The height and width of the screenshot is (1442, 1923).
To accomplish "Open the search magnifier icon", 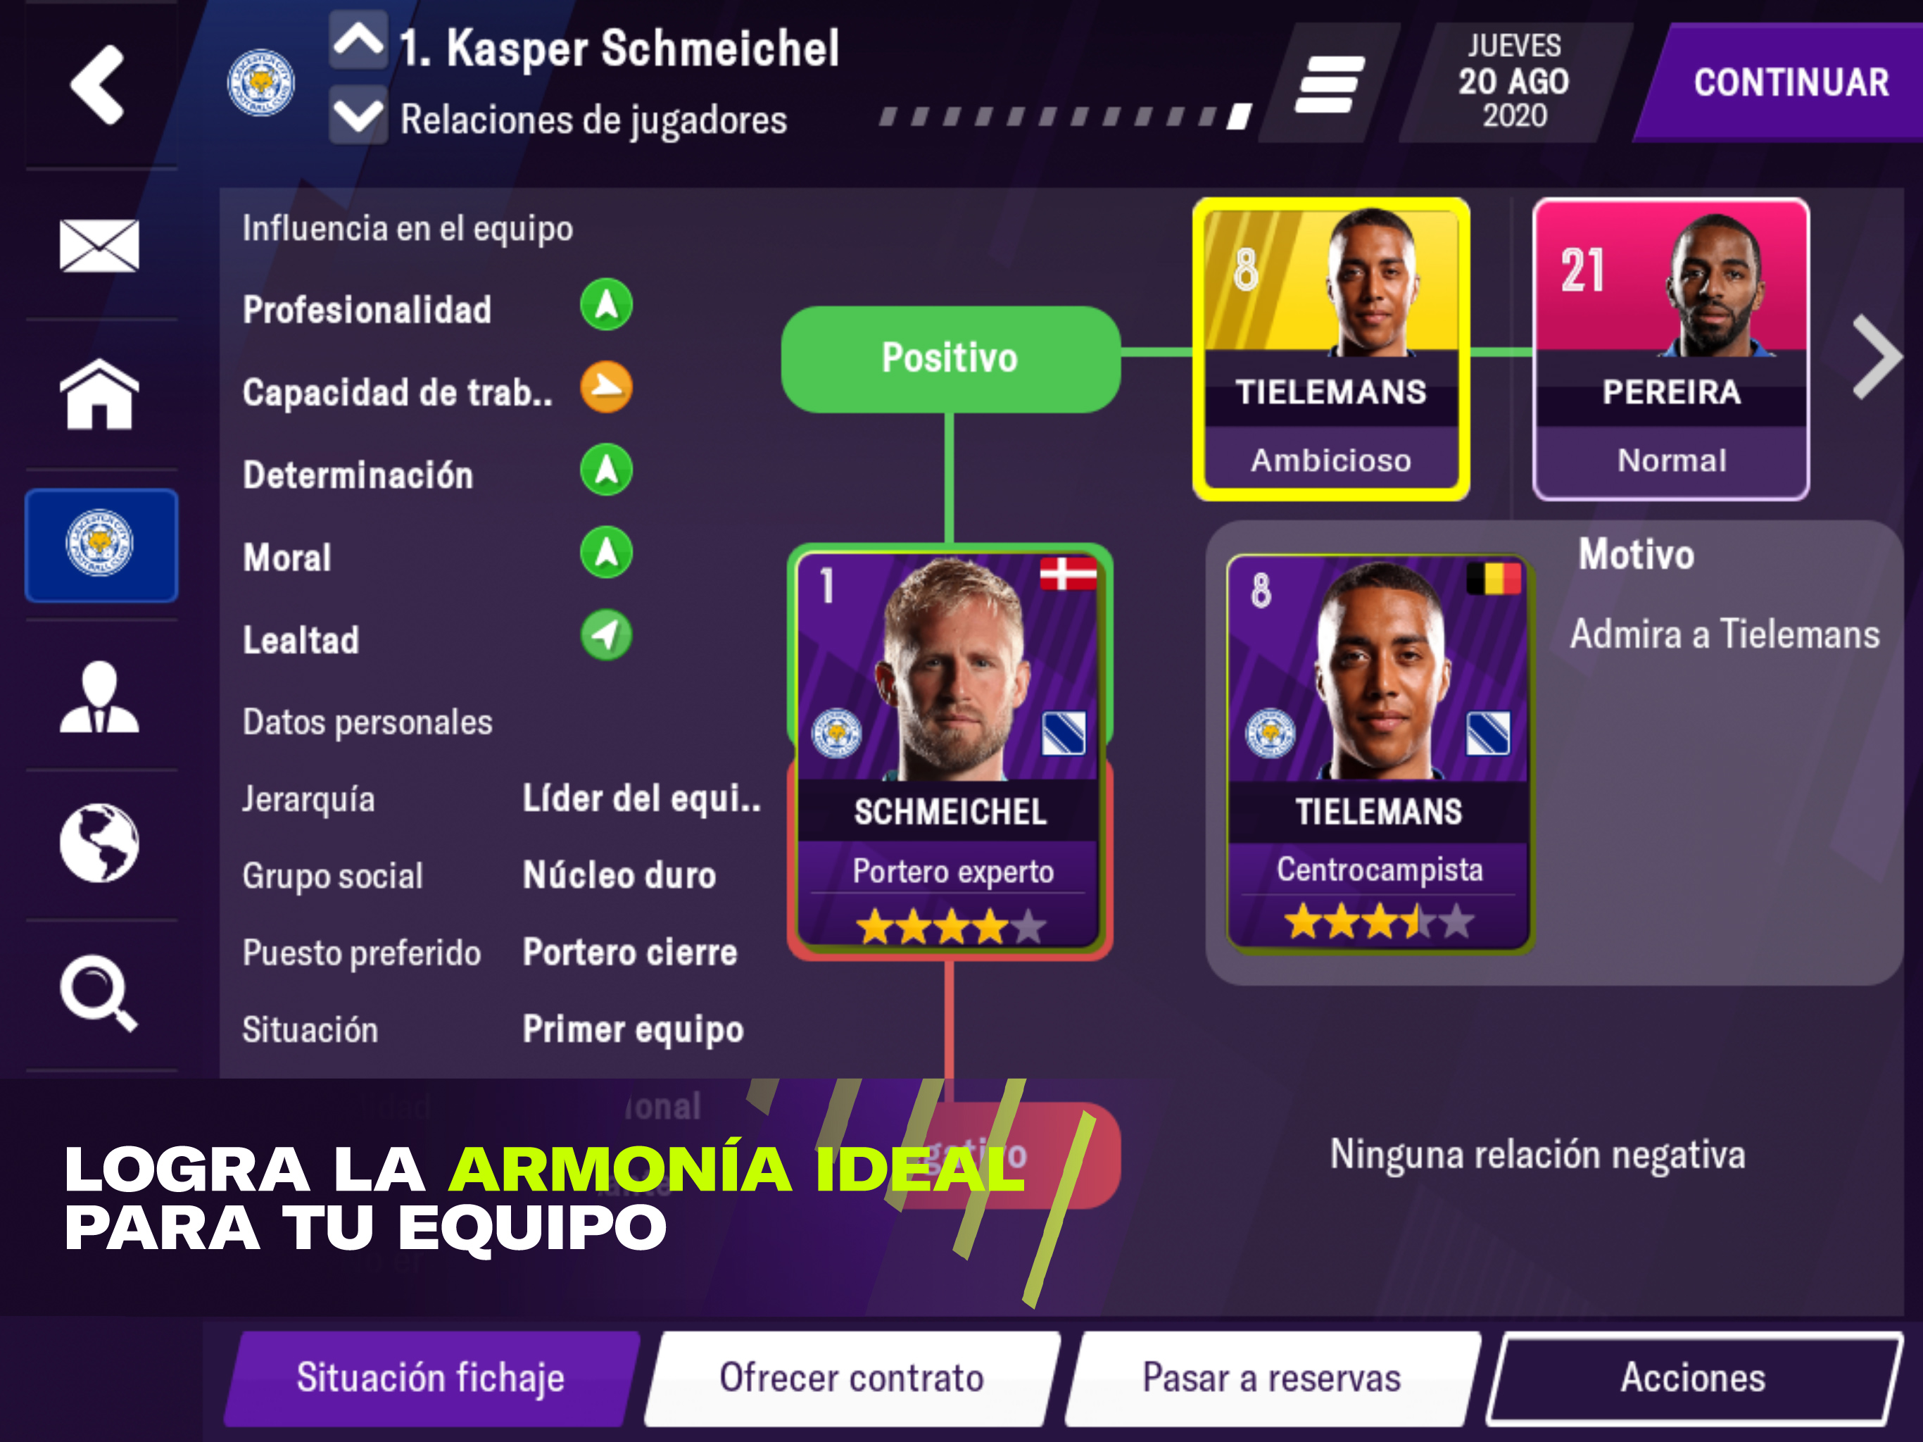I will (x=99, y=993).
